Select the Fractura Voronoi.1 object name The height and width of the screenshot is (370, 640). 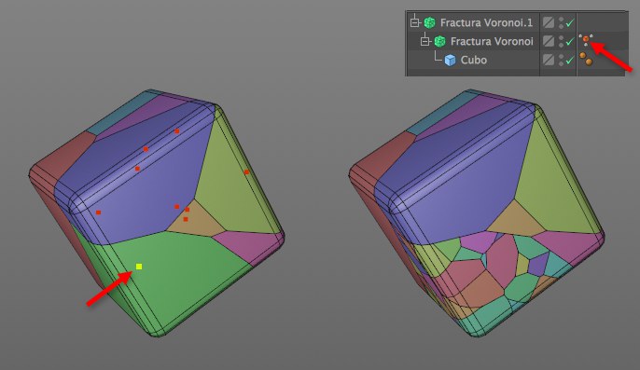point(486,22)
